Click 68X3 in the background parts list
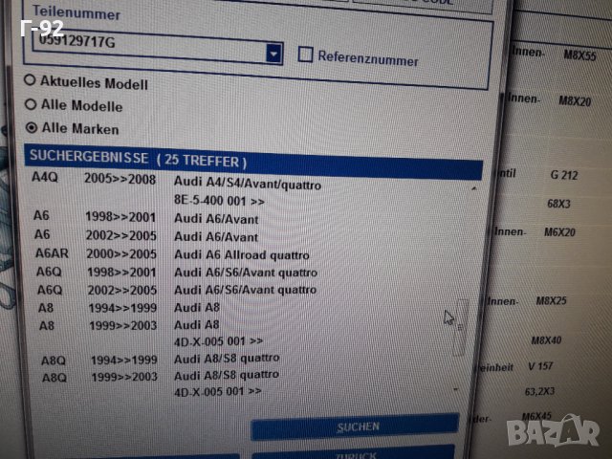 pos(558,204)
